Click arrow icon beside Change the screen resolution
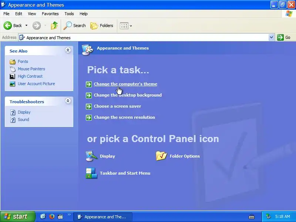Image resolution: width=296 pixels, height=222 pixels. pos(89,118)
